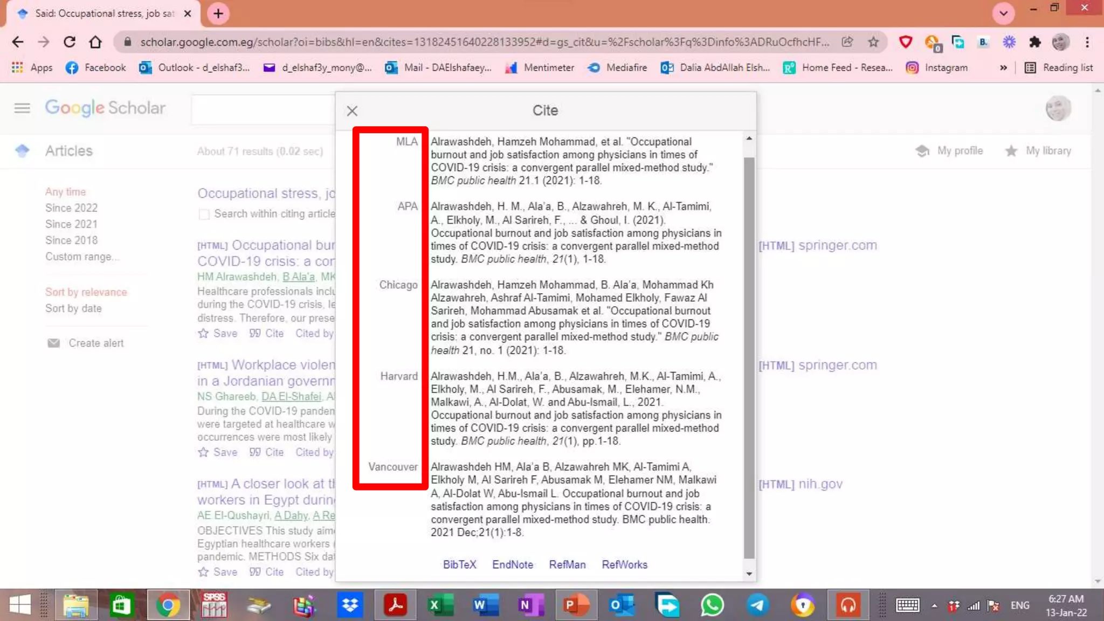Click the bookmark star icon in address bar
Screen dimensions: 1104x621
click(873, 42)
